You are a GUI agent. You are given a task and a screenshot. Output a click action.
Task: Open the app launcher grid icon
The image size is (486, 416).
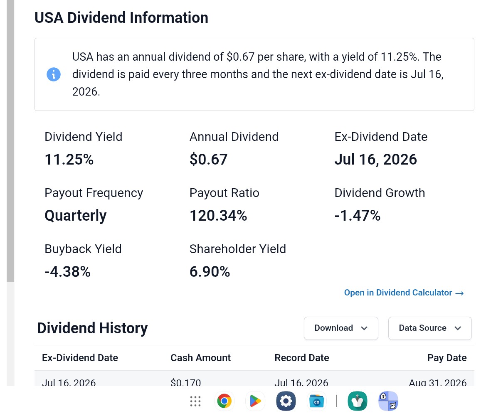[x=195, y=401]
